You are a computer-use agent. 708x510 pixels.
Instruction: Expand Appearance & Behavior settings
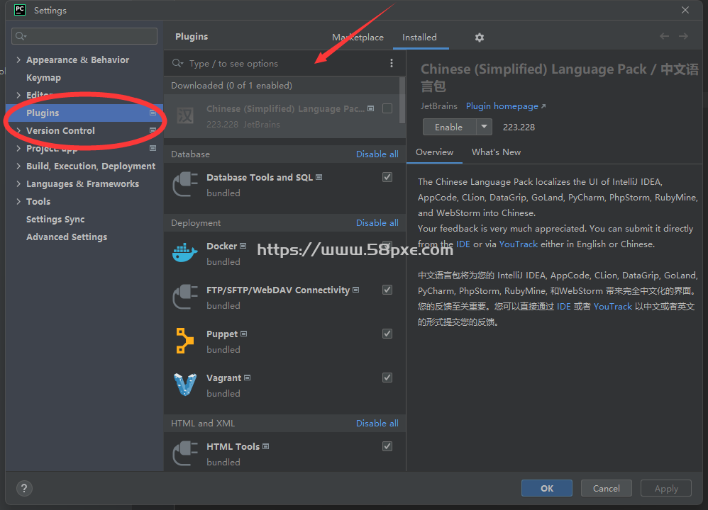[x=18, y=59]
